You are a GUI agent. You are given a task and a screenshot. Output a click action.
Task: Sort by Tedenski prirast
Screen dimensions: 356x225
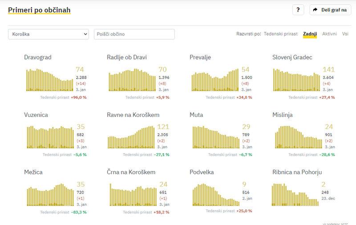click(280, 34)
